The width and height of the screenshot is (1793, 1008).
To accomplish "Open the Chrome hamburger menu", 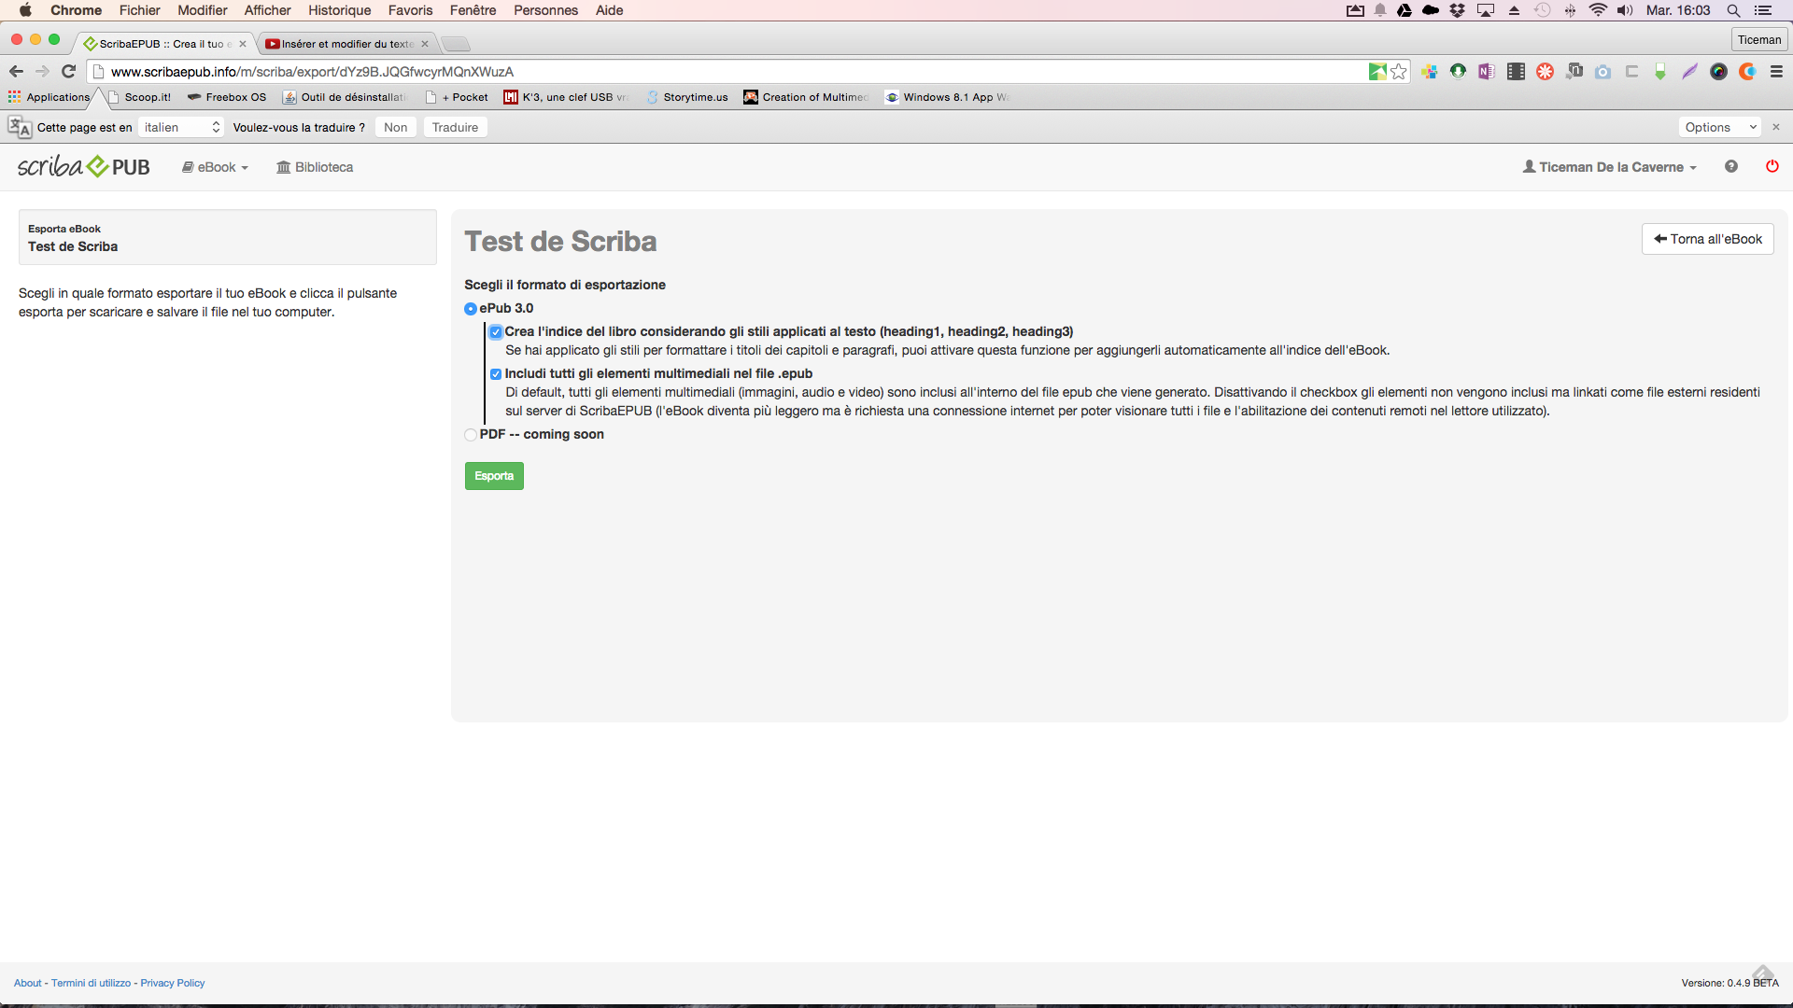I will coord(1776,72).
